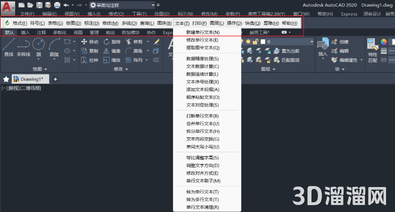The width and height of the screenshot is (395, 212).
Task: Toggle the layer lock padlock icon
Action: [x=255, y=42]
